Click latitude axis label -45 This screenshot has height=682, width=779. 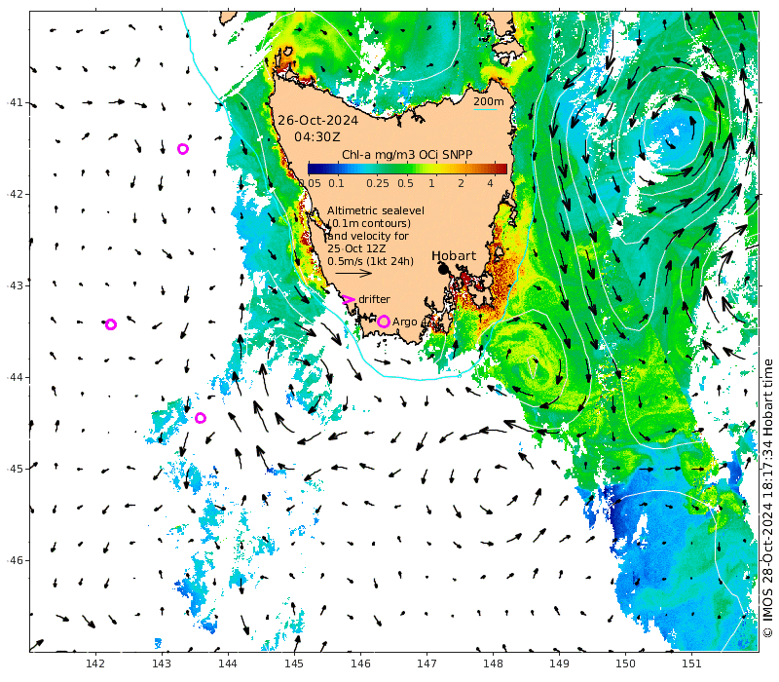point(15,469)
